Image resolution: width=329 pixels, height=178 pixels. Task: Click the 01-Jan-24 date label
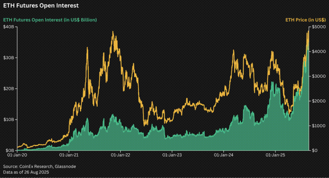[x=224, y=155]
